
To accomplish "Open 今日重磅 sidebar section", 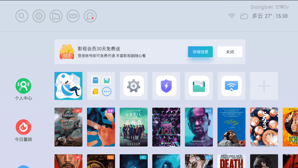I will coord(23,130).
